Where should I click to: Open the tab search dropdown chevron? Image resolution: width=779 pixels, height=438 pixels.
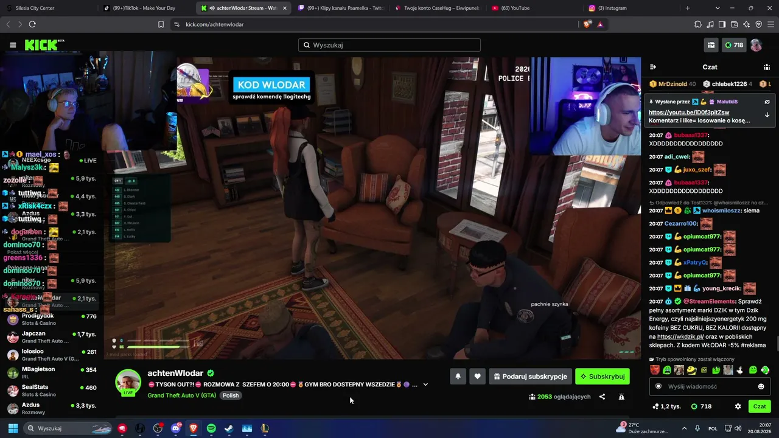(718, 8)
